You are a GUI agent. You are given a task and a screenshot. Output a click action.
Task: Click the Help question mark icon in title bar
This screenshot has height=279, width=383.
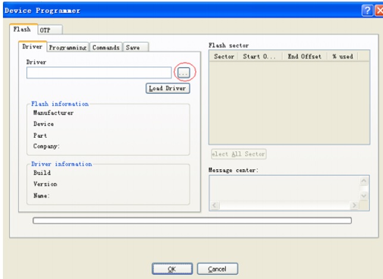pyautogui.click(x=368, y=11)
